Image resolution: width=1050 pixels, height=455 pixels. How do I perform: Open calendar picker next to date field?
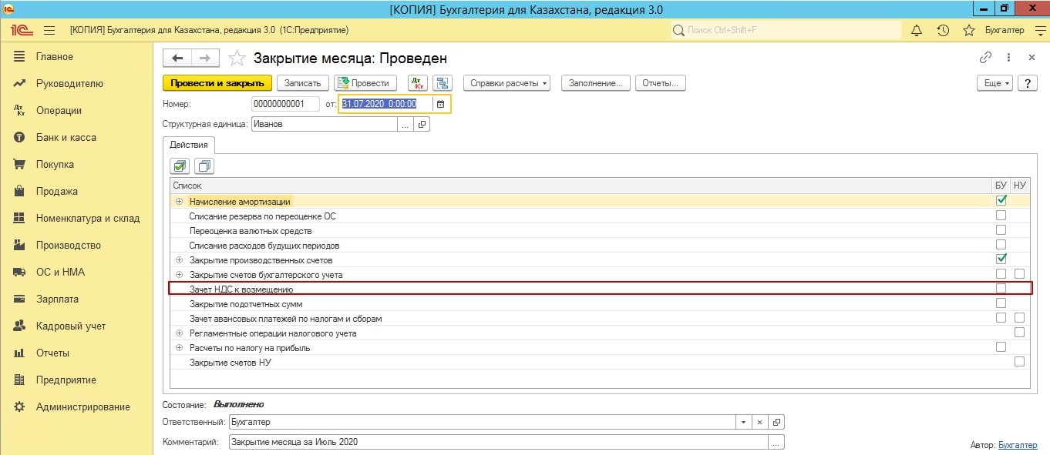441,104
